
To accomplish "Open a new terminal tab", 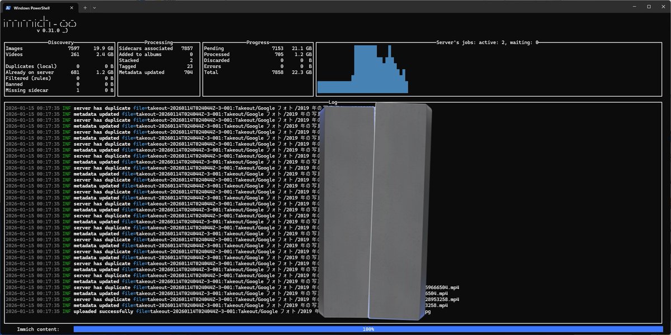I will (x=85, y=7).
